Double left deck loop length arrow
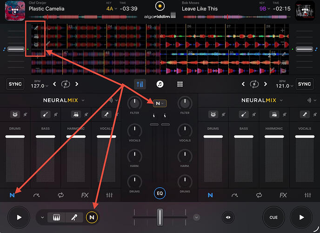The image size is (320, 233). click(77, 84)
